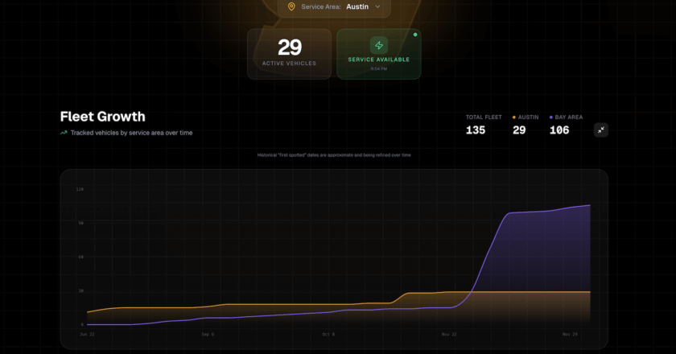Click the Service Available card label

(x=378, y=60)
